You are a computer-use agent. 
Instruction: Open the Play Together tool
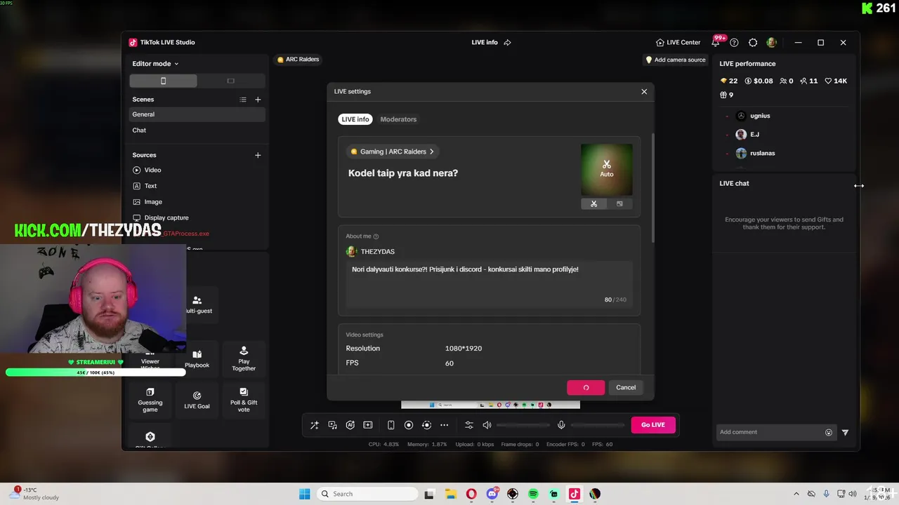[x=244, y=358]
